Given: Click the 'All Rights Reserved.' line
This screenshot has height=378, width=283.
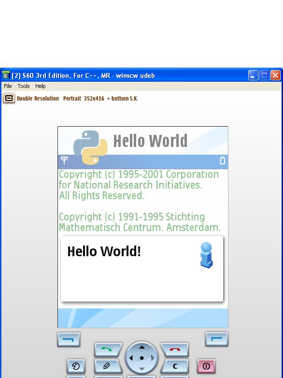Looking at the screenshot, I should [x=101, y=195].
